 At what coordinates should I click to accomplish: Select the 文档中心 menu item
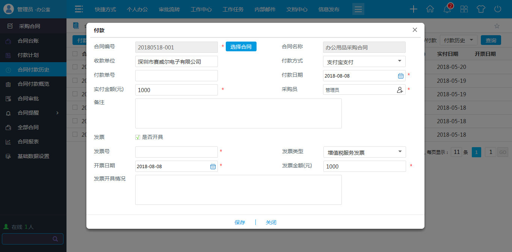pos(296,9)
